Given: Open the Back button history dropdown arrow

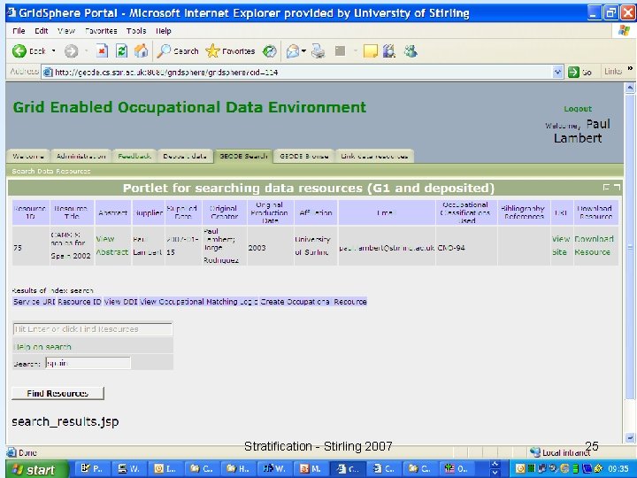Looking at the screenshot, I should pos(53,51).
